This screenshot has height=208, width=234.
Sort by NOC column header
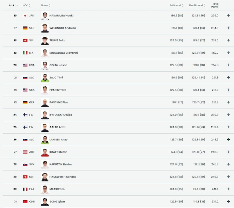pos(26,5)
